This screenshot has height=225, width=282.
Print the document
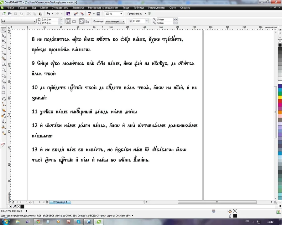point(21,14)
